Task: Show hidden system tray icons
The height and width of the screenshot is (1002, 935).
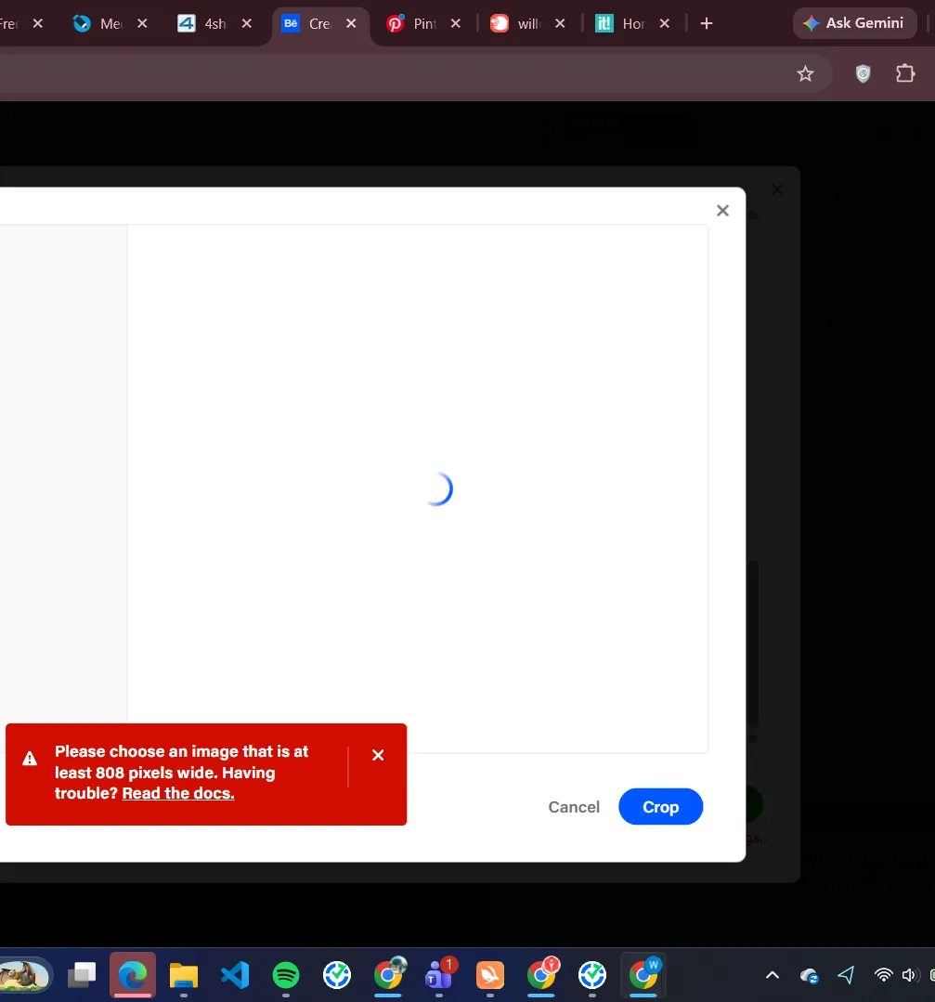Action: pos(772,975)
